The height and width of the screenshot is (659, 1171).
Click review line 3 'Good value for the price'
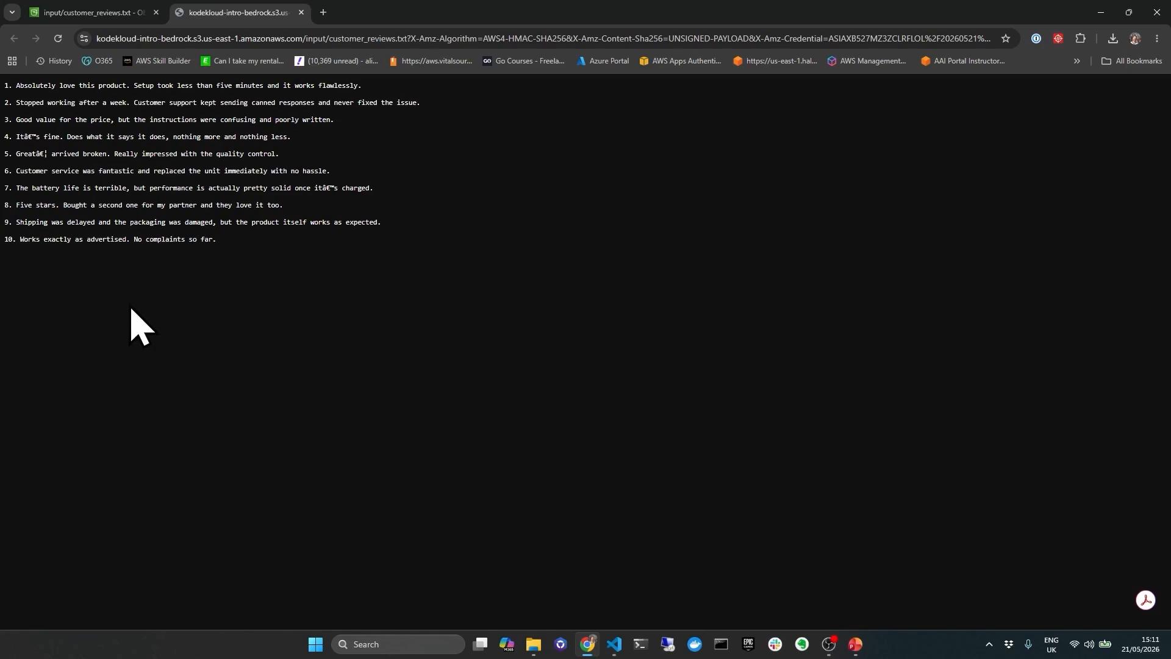pyautogui.click(x=168, y=120)
